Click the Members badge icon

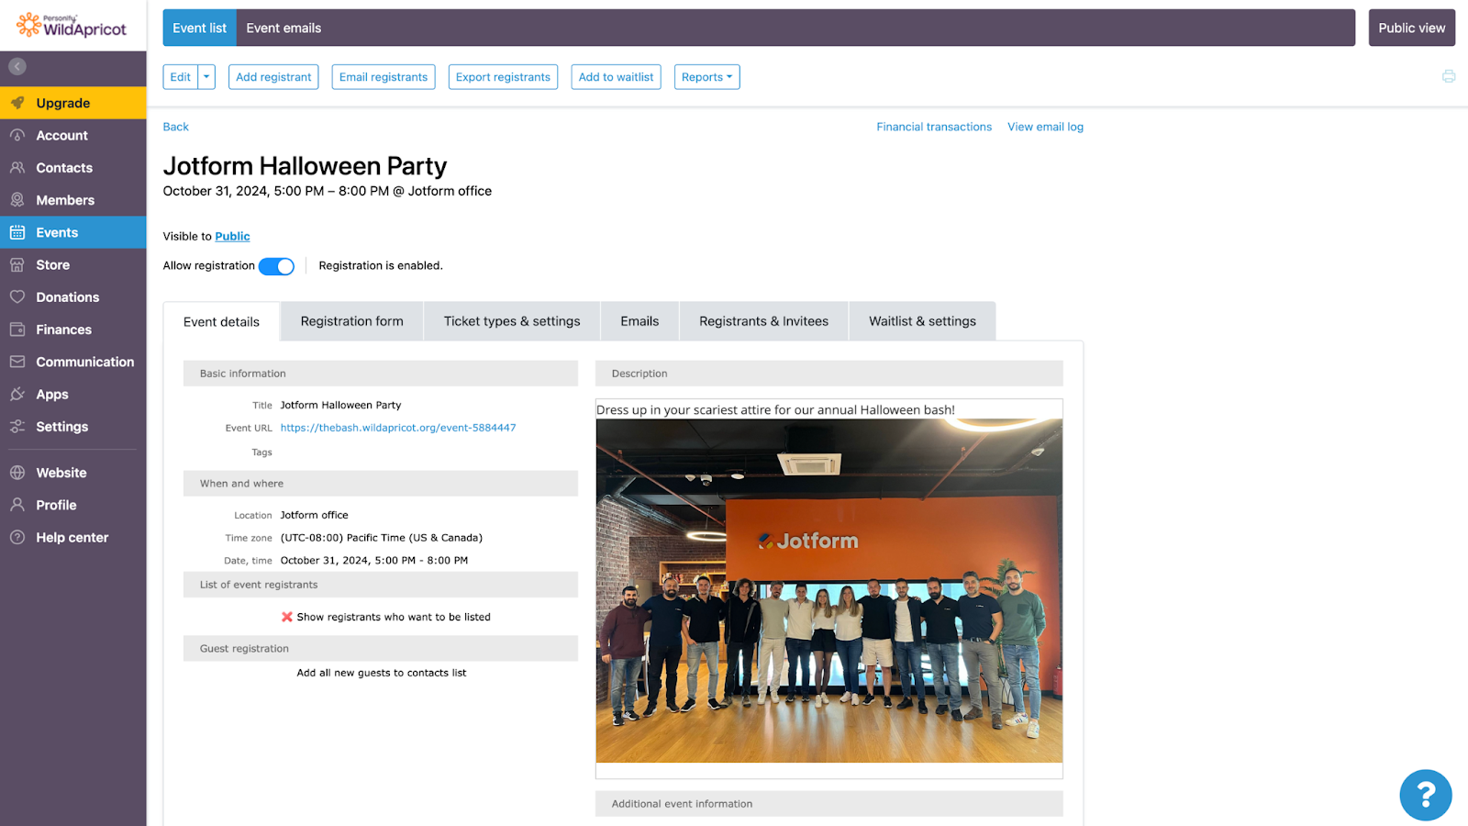coord(17,200)
